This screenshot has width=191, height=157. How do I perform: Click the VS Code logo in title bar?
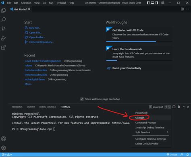pos(2,3)
